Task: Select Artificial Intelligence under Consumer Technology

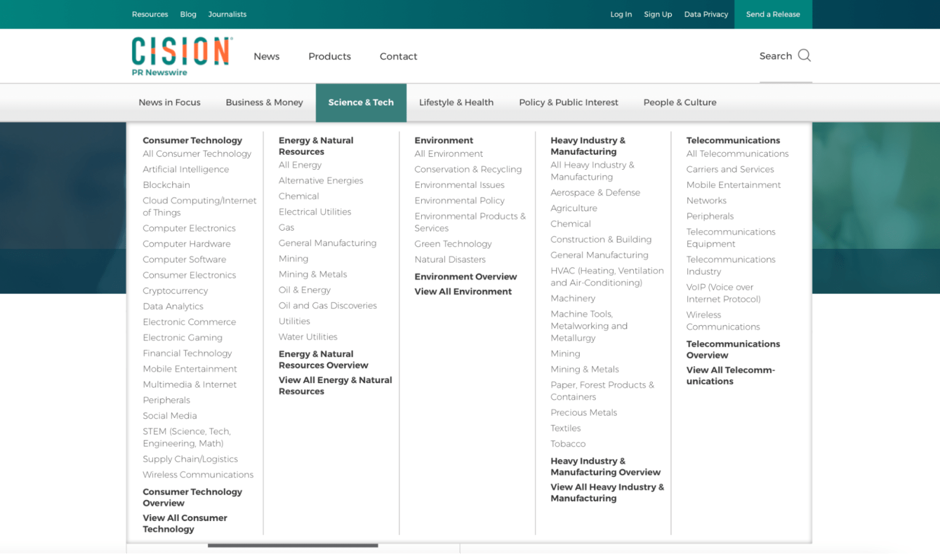Action: (x=186, y=170)
